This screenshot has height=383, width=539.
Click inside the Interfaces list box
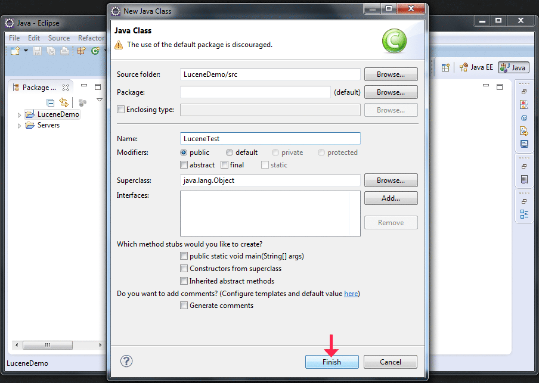(270, 214)
